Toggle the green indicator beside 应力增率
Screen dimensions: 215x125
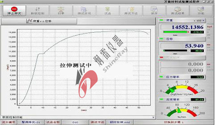(x=161, y=77)
